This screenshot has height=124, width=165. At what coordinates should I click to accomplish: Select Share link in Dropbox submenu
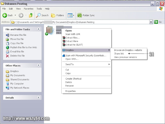tap(119, 54)
